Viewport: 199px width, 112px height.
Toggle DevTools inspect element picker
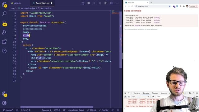(x=125, y=93)
